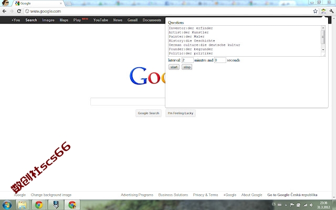Image resolution: width=336 pixels, height=210 pixels.
Task: Open About Google footer link
Action: point(252,195)
